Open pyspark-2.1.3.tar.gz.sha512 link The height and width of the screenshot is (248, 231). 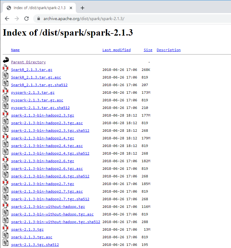point(40,108)
